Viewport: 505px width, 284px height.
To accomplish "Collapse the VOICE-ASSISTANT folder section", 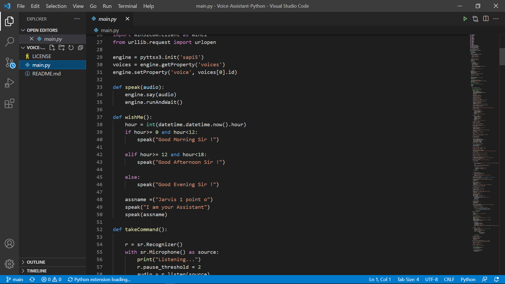I will (x=33, y=48).
